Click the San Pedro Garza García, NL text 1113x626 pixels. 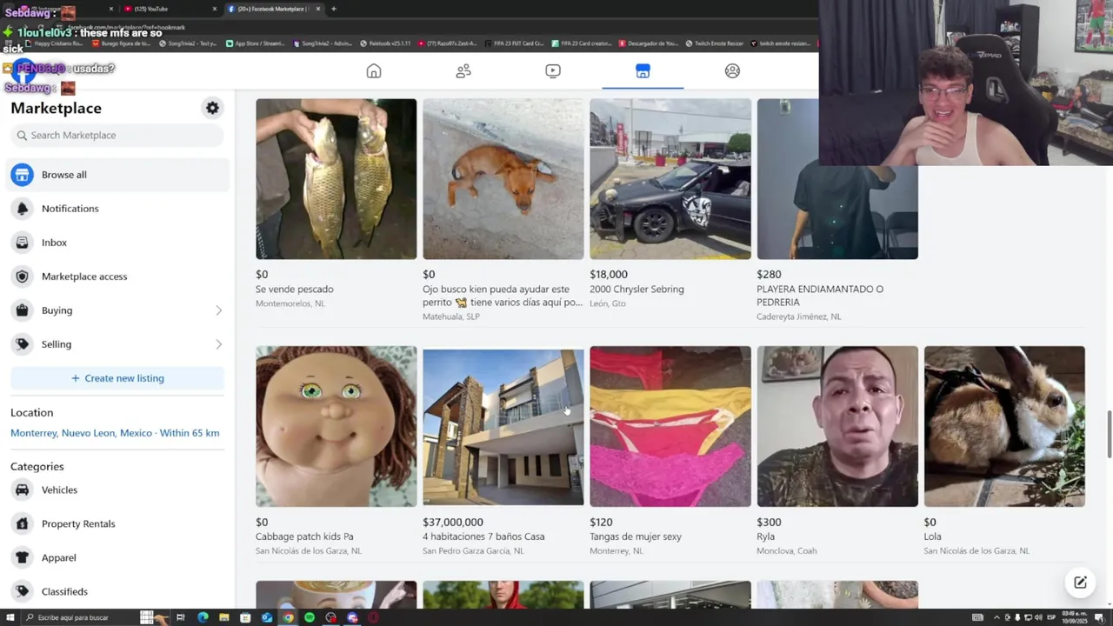pyautogui.click(x=473, y=550)
